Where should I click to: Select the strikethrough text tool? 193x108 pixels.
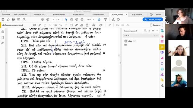(x=50, y=25)
